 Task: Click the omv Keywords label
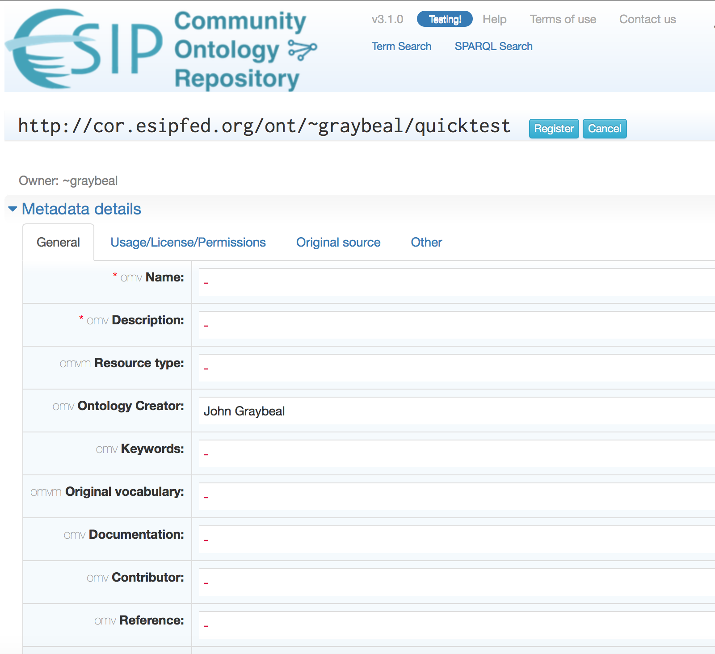point(140,449)
